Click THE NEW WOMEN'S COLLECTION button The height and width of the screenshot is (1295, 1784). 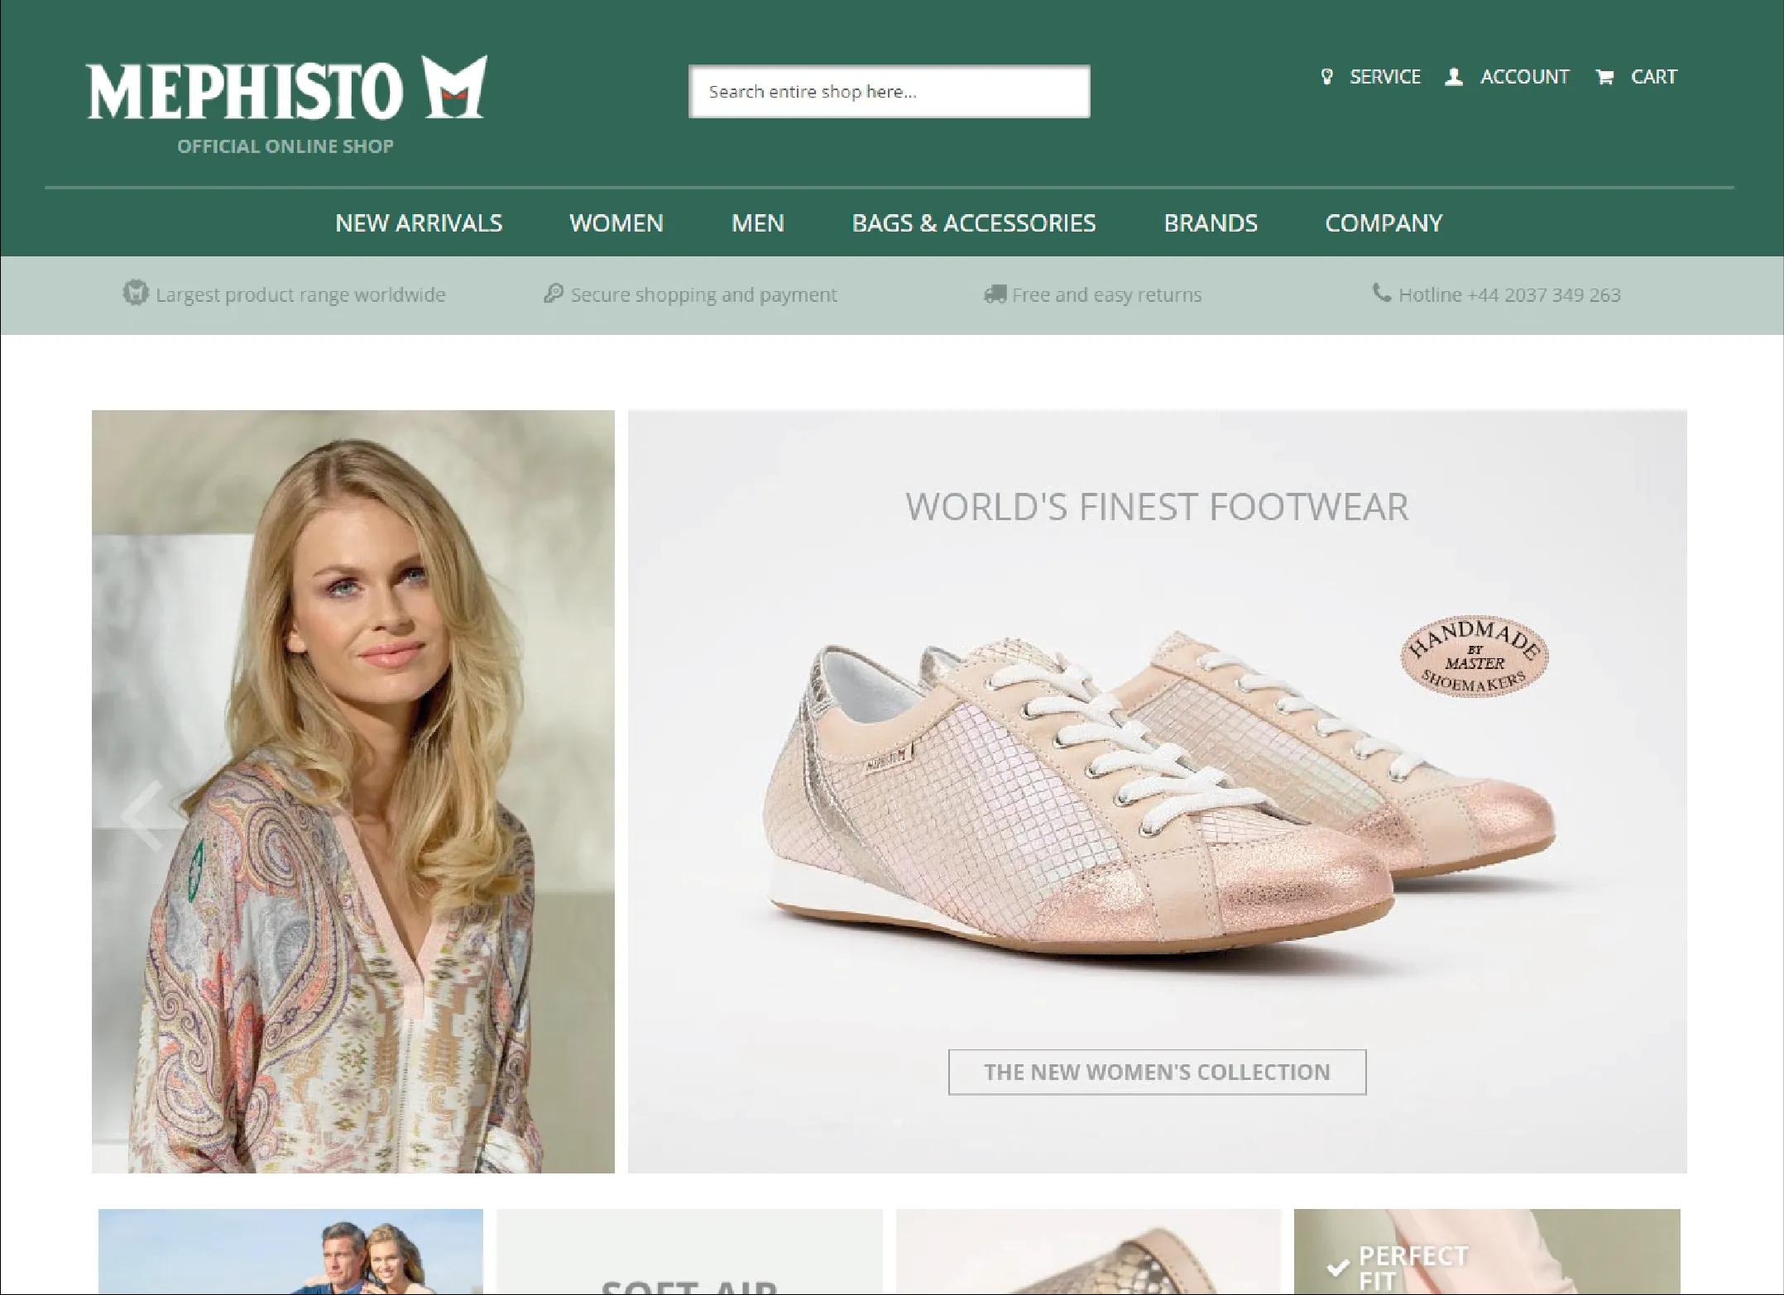(x=1156, y=1072)
